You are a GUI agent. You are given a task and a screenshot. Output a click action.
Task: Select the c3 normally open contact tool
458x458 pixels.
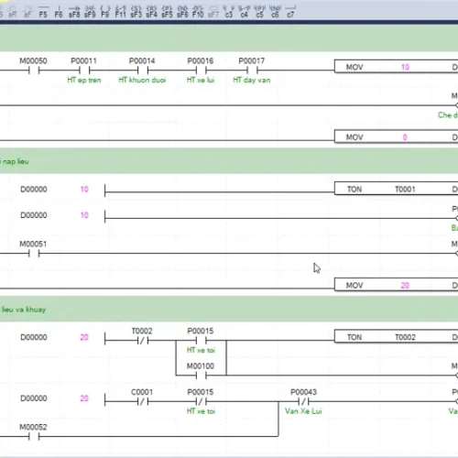pyautogui.click(x=229, y=11)
